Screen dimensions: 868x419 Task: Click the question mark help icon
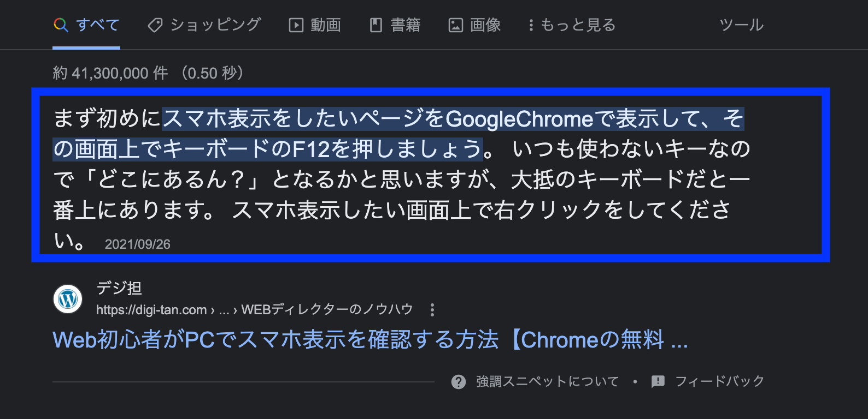(459, 382)
